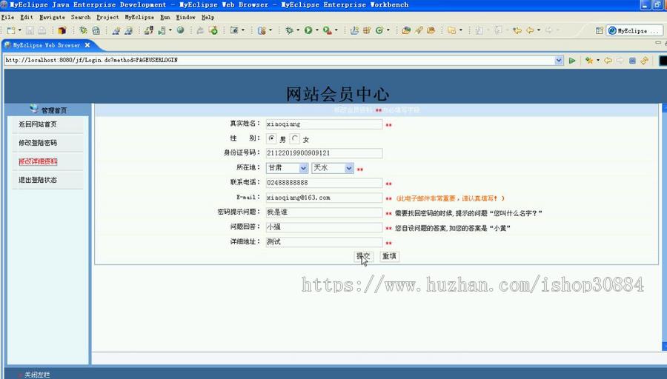Click the New file toolbar icon
Screen dimensions: 667x379
pyautogui.click(x=10, y=30)
